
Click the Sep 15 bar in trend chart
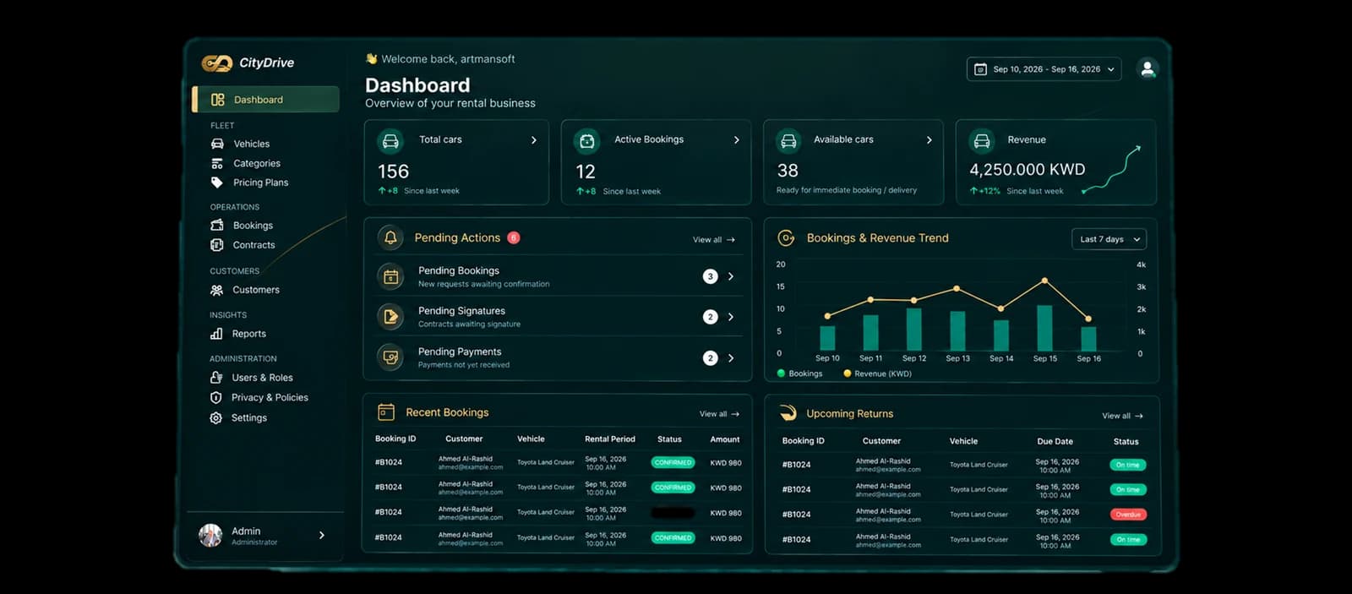tap(1044, 328)
